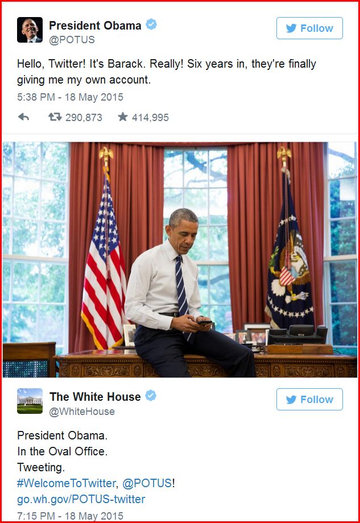Open the 7:15 PM - 18 May 2015 timestamp
Image resolution: width=360 pixels, height=523 pixels.
pos(70,516)
